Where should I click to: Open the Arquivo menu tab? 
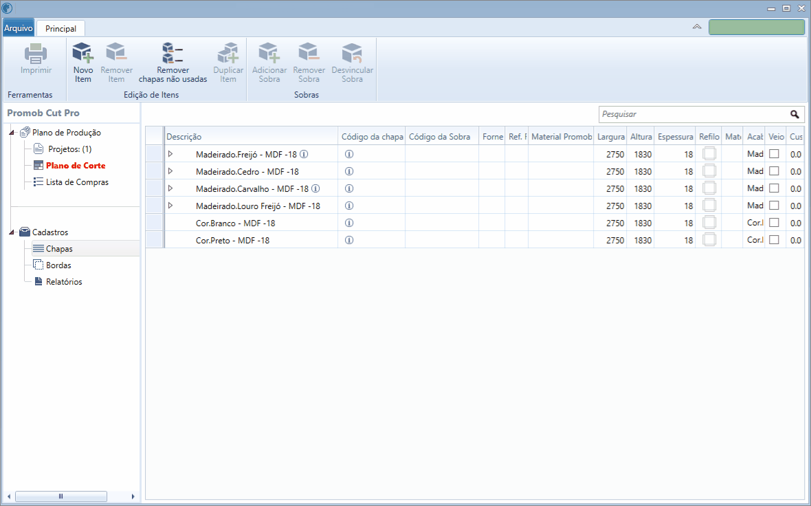pos(19,28)
